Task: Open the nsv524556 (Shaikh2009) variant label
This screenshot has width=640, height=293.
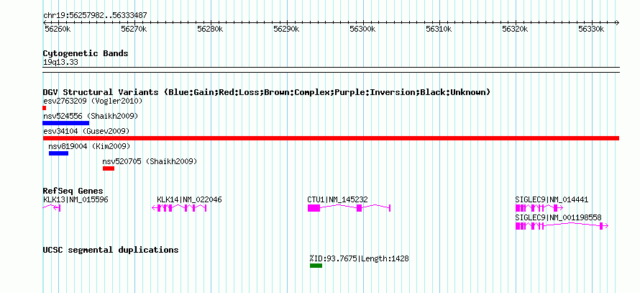Action: point(91,117)
